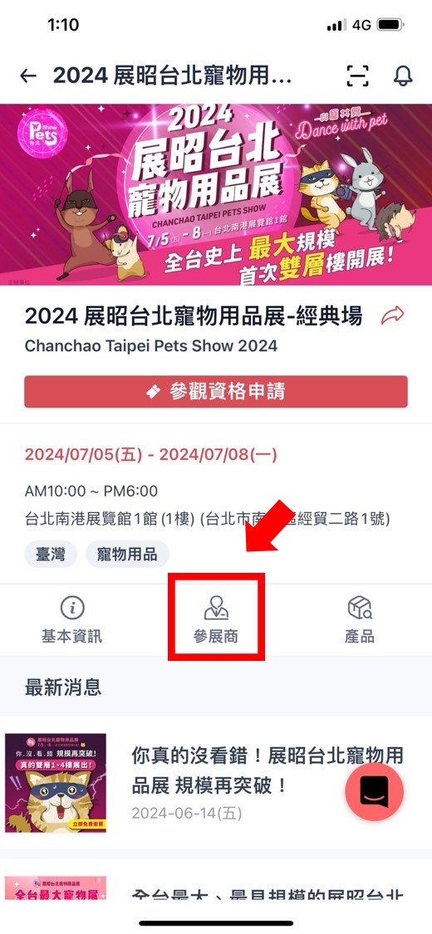Screen dimensions: 432x934
Task: Tap the page title 2024 展昭台北寵物用
Action: pos(172,76)
